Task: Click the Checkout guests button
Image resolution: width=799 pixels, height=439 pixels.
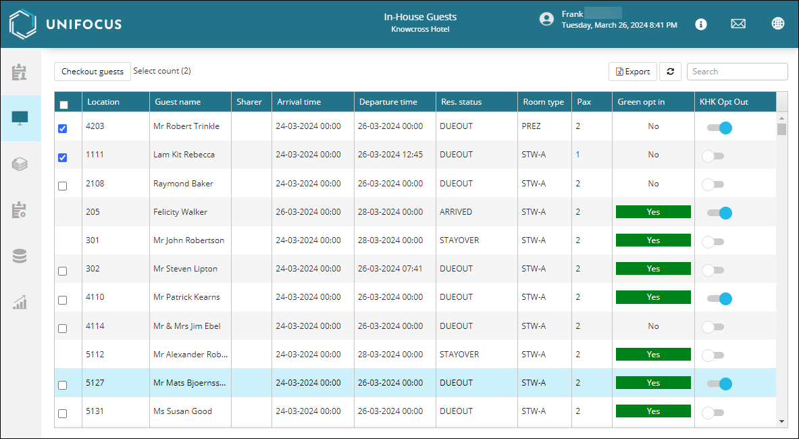Action: (x=93, y=72)
